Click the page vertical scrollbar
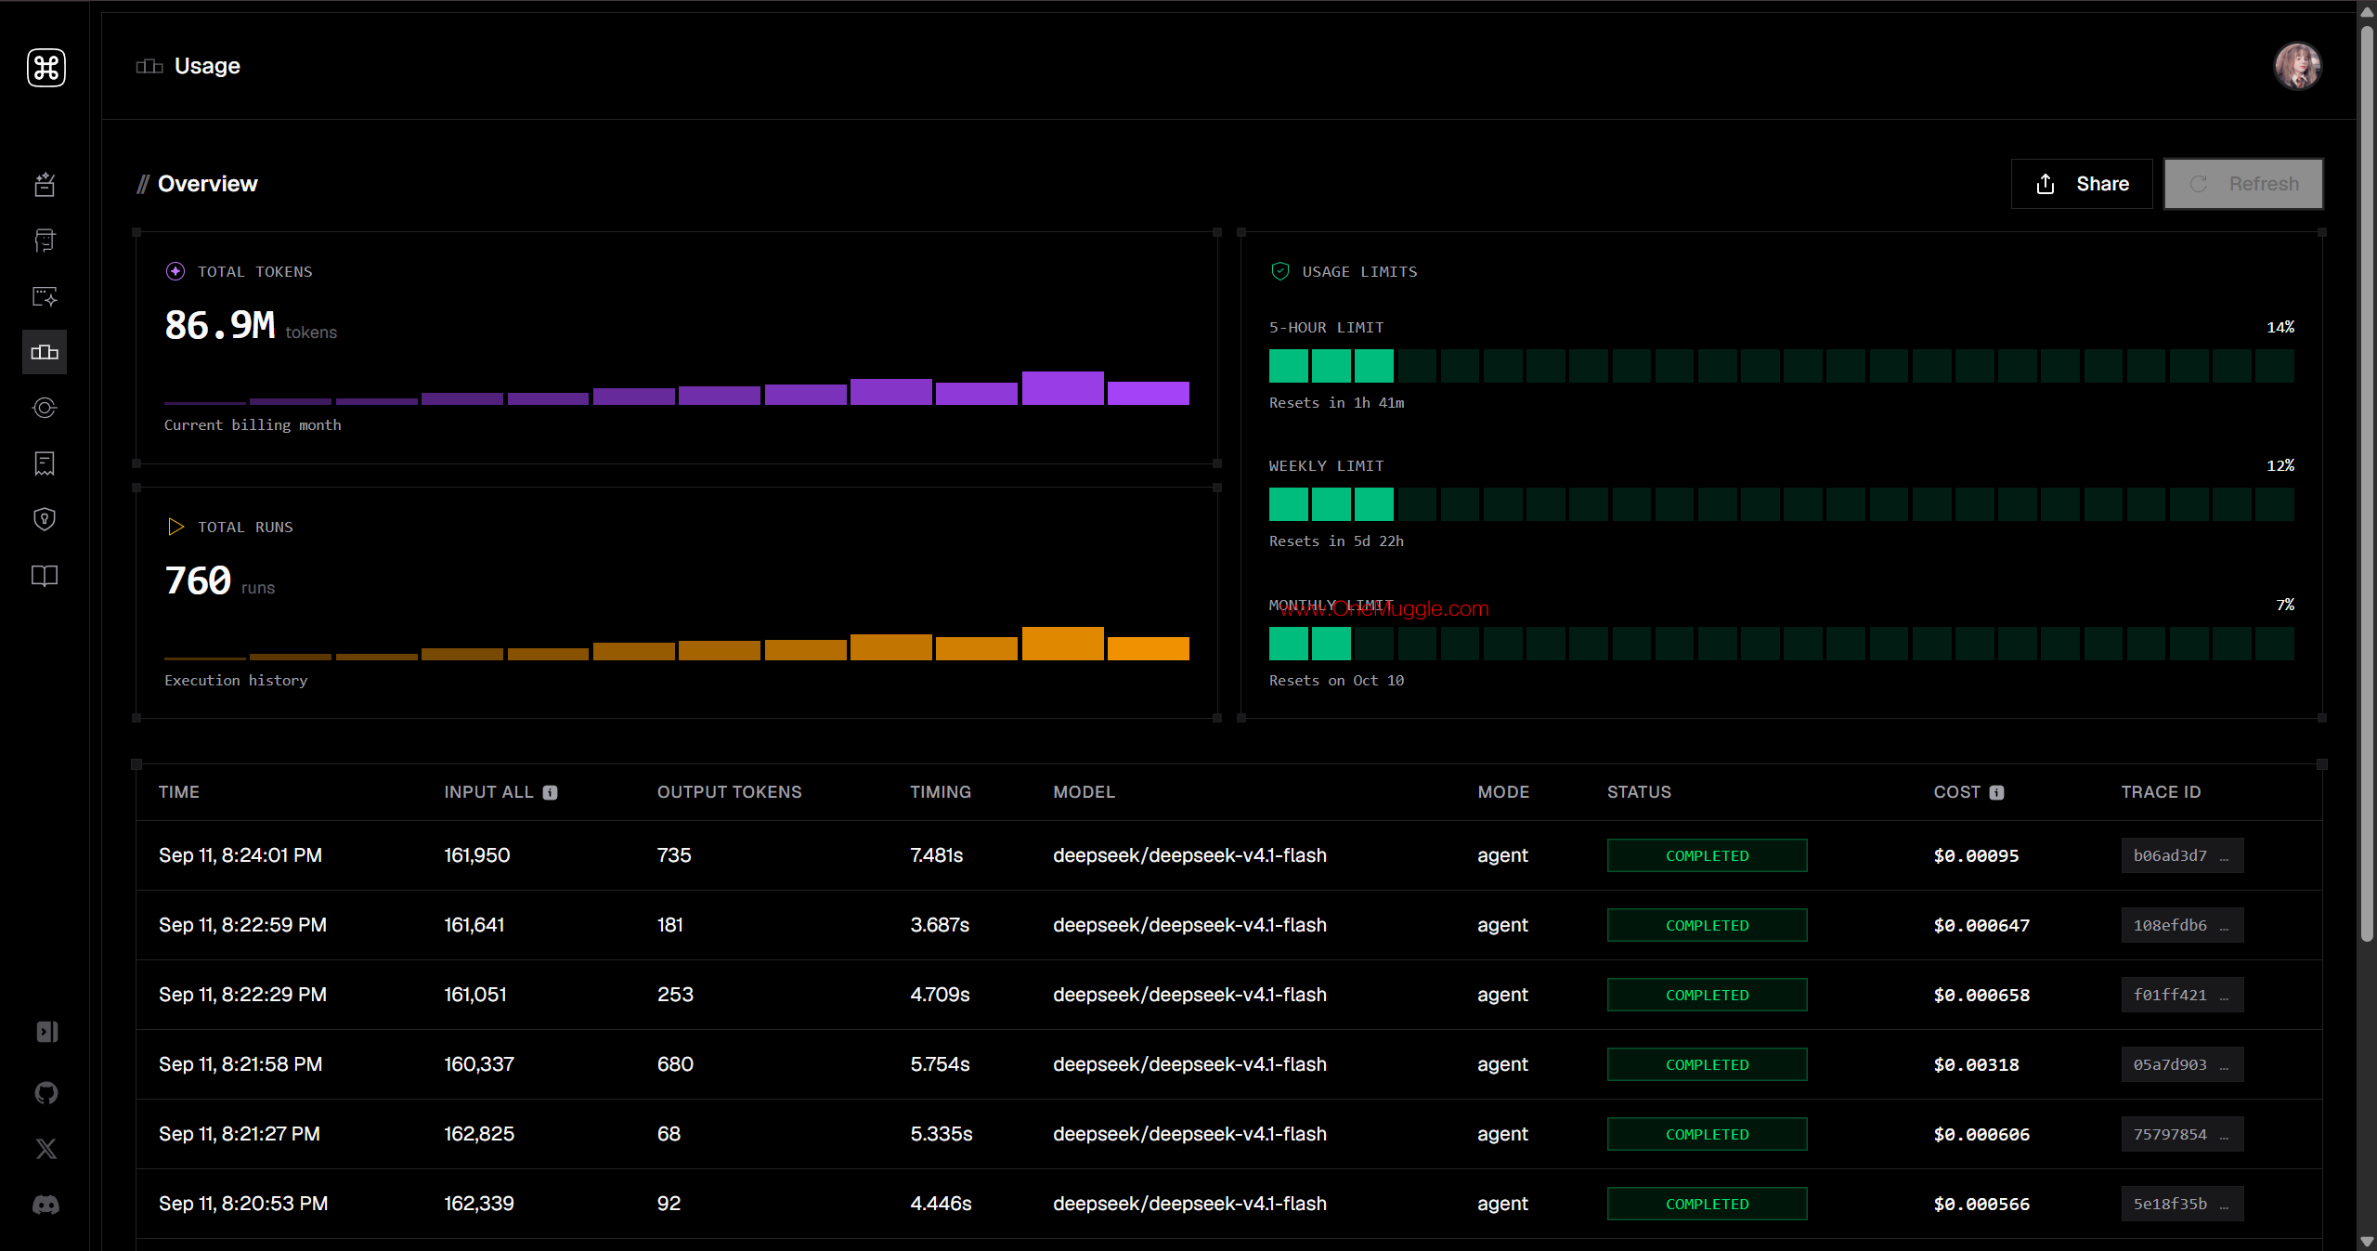2377x1251 pixels. 2367,483
